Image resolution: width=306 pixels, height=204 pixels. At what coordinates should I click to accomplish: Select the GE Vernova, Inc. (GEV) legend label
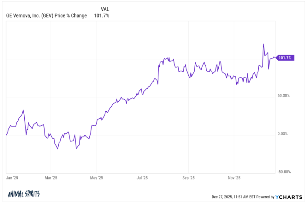pyautogui.click(x=46, y=16)
